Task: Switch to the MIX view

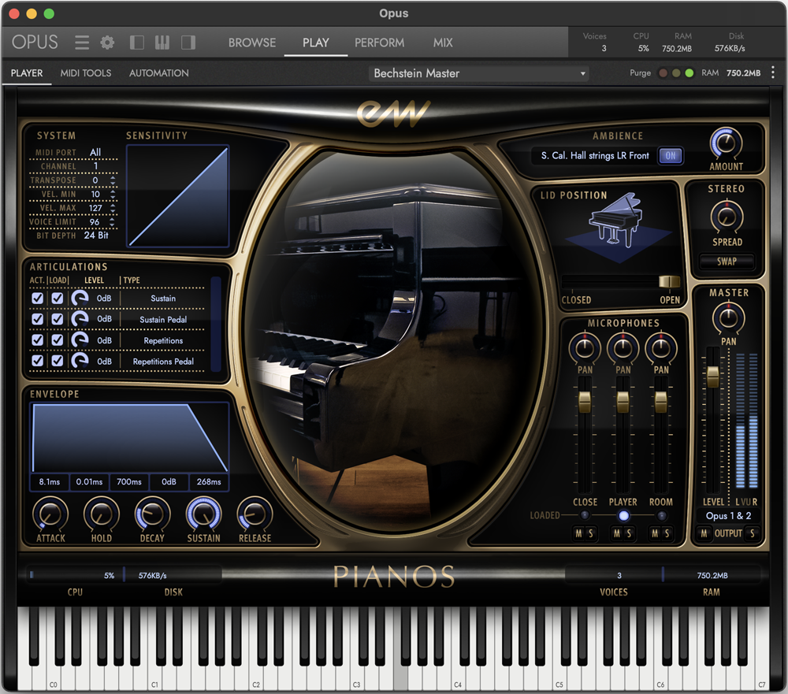Action: 443,43
